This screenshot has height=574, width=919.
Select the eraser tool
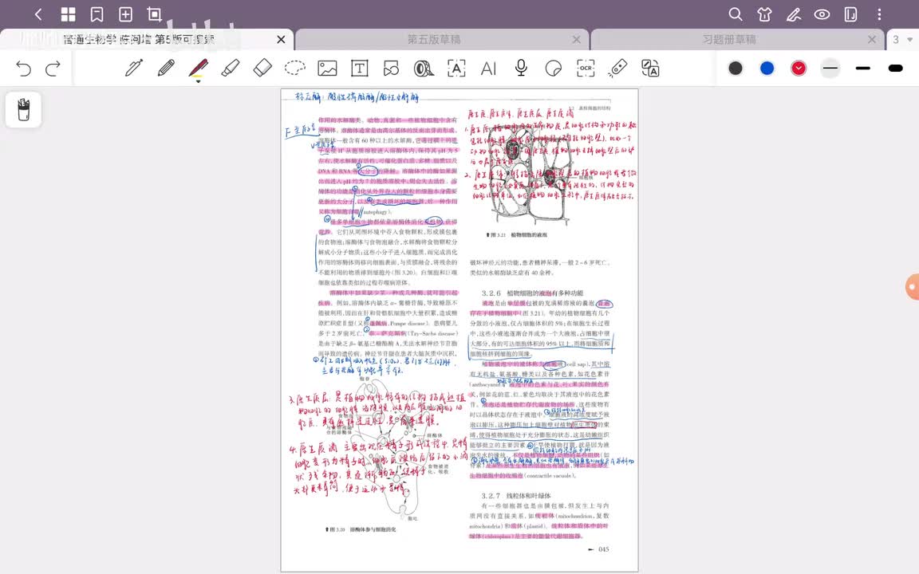[262, 68]
